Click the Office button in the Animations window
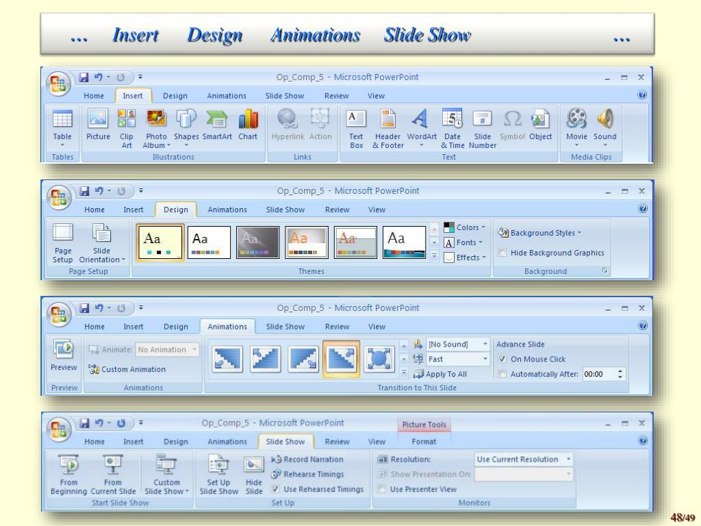 click(59, 314)
